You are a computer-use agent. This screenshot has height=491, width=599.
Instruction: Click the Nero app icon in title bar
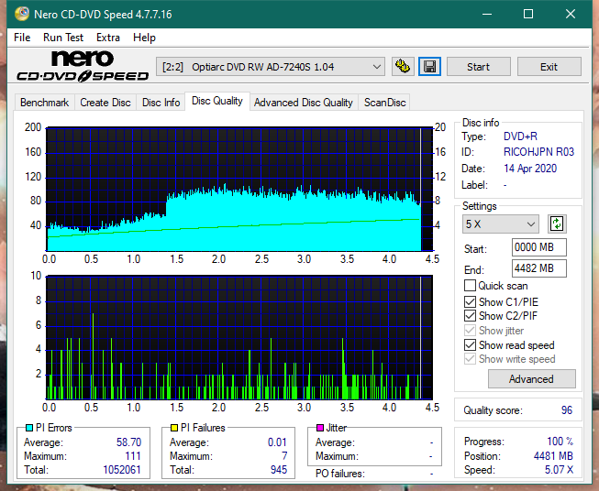(22, 14)
